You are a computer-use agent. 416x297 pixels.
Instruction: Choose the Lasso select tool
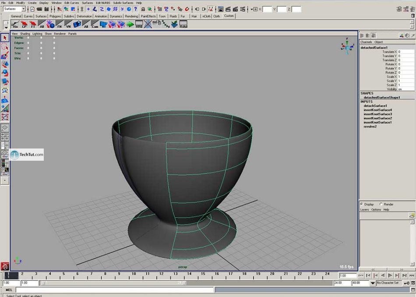pyautogui.click(x=5, y=47)
